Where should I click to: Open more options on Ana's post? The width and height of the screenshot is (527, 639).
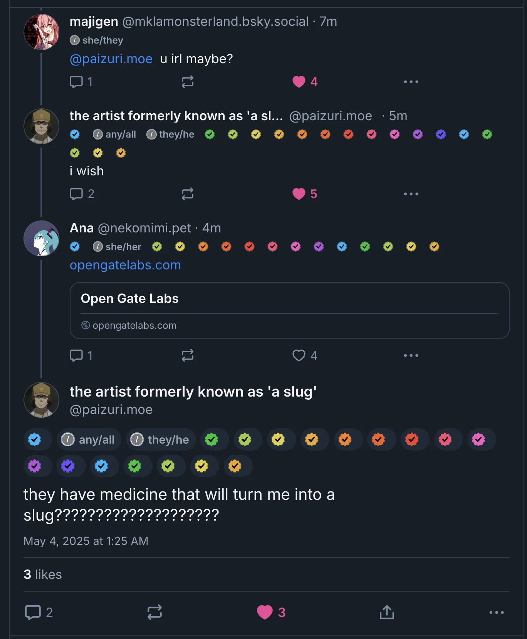[411, 355]
